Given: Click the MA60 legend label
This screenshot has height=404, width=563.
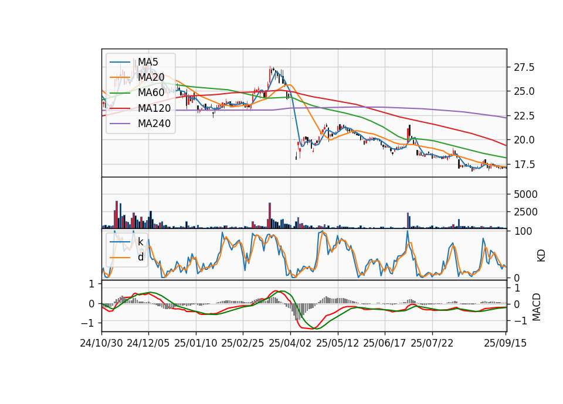Looking at the screenshot, I should (x=151, y=93).
